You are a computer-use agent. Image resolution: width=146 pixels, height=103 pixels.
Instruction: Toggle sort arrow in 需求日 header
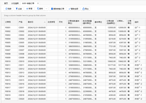tap(45, 22)
